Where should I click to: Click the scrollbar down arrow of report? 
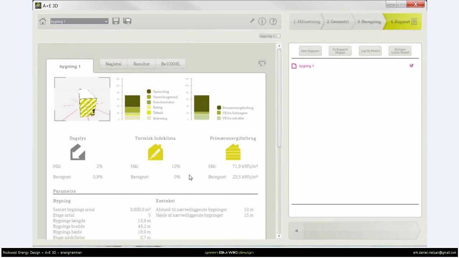click(279, 236)
